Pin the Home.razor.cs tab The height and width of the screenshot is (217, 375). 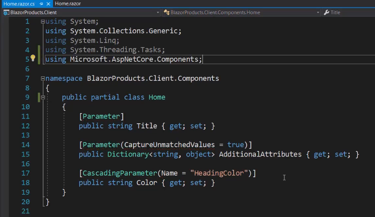click(x=41, y=4)
